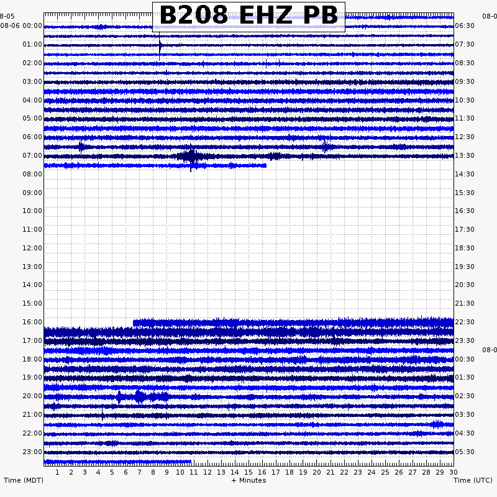The width and height of the screenshot is (497, 497).
Task: Click the 20:00 MDT row label
Action: coord(32,396)
